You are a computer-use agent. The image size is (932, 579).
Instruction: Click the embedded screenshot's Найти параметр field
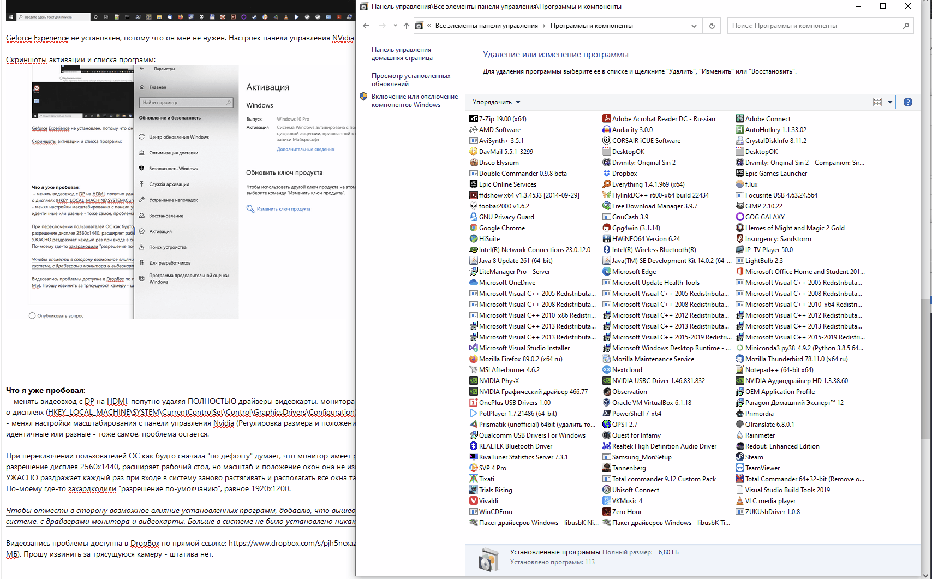point(187,103)
